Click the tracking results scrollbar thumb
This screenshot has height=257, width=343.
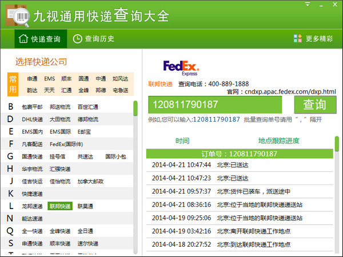337,144
